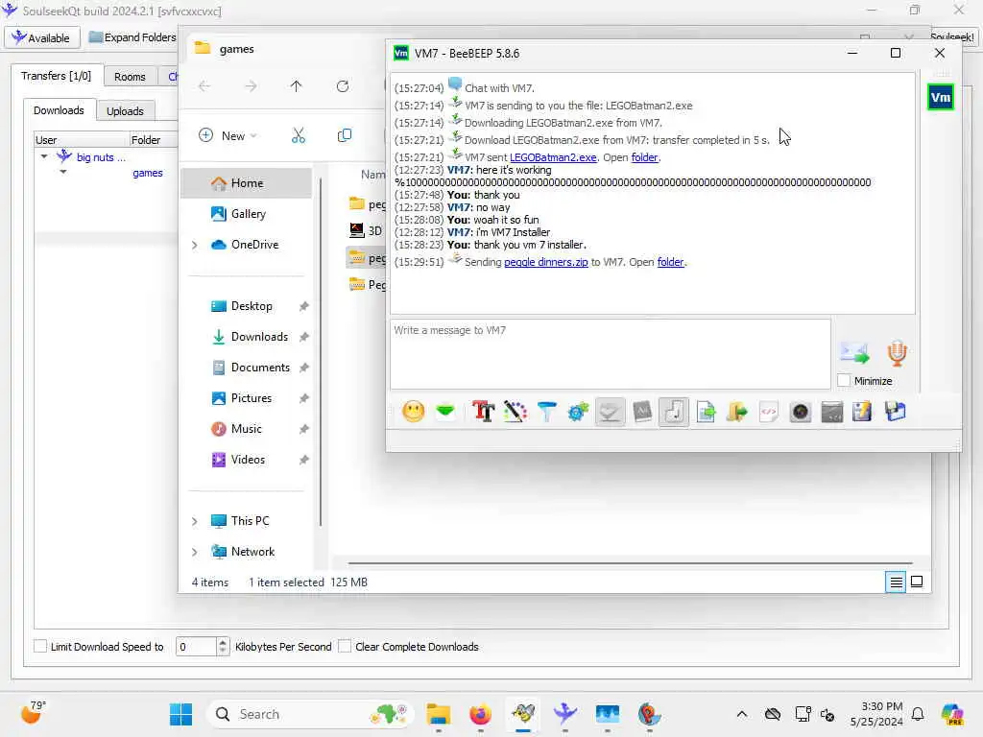Click the Copy icon in Explorer toolbar
Screen dimensions: 983x737
click(x=345, y=135)
